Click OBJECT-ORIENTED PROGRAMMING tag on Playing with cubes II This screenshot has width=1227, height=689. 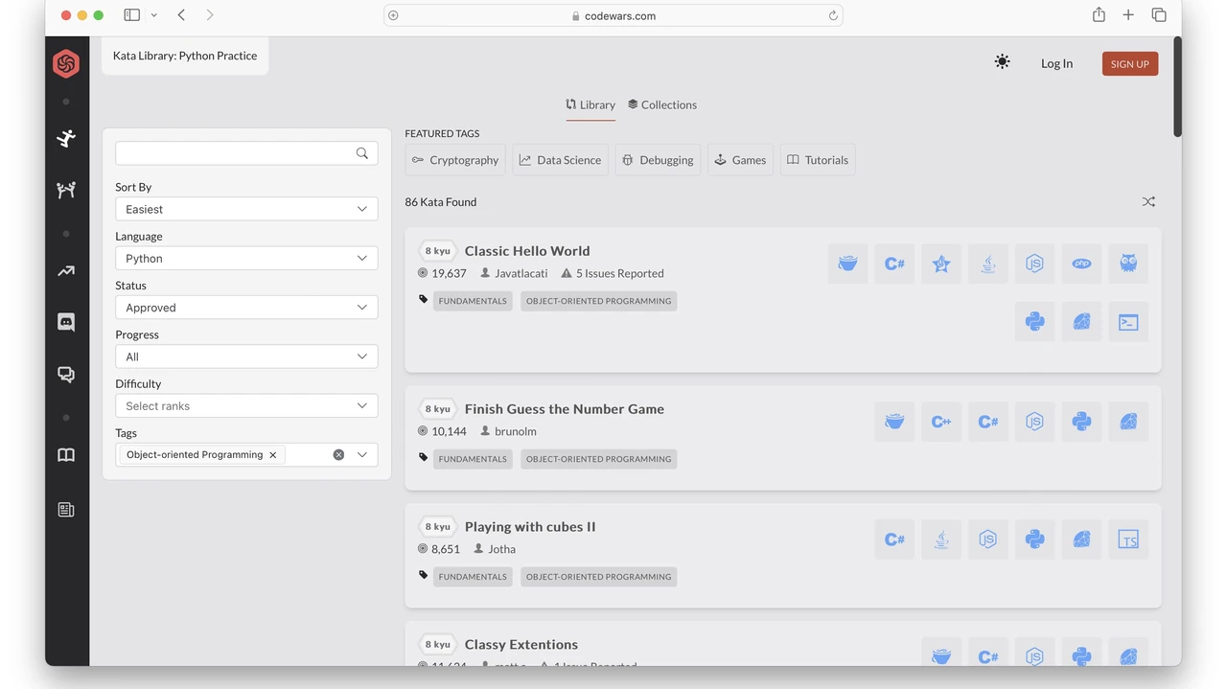coord(598,577)
